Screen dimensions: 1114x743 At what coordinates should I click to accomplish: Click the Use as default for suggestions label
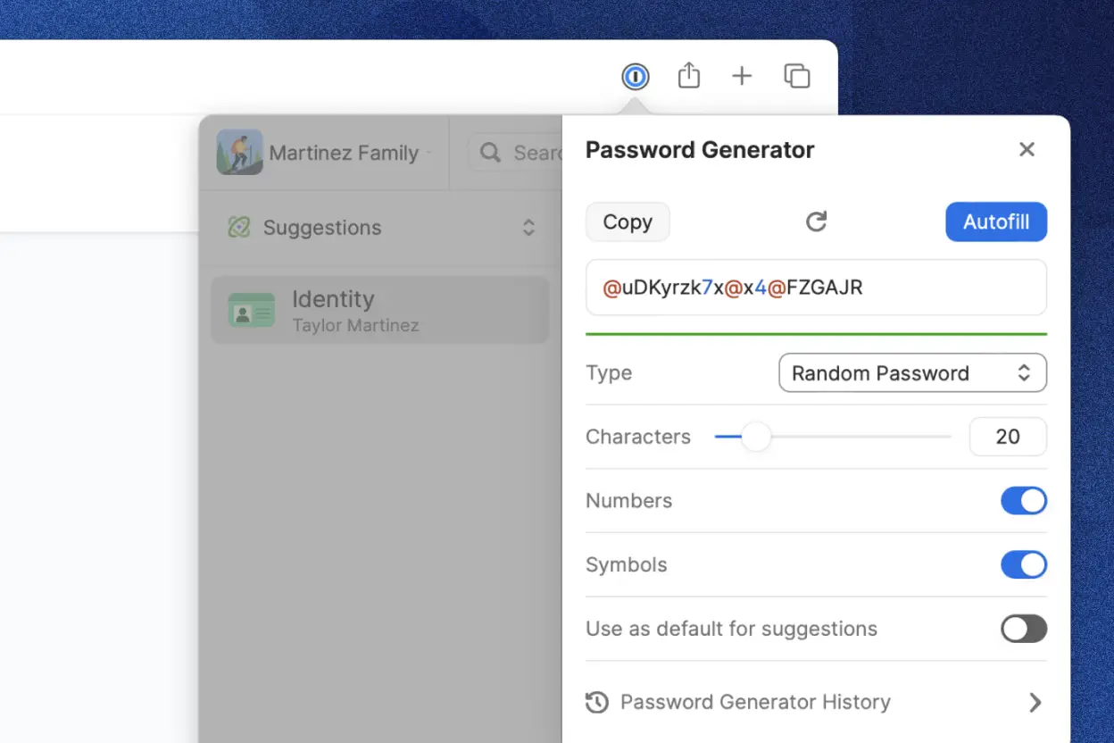731,629
